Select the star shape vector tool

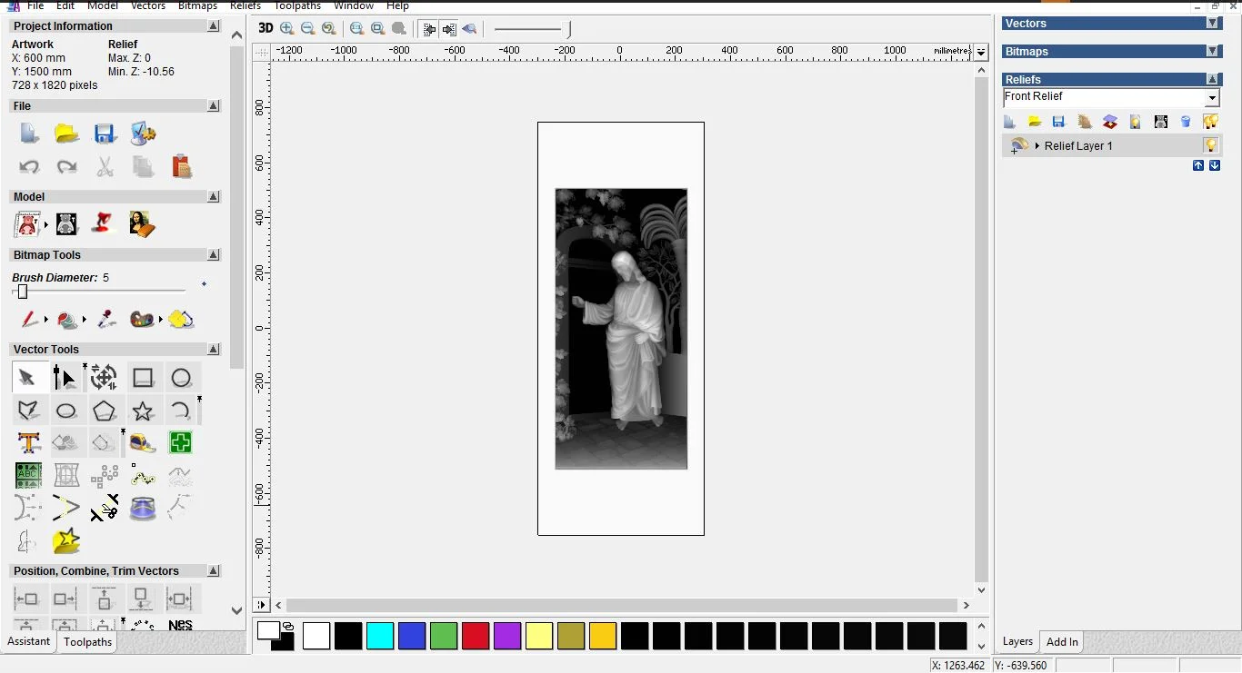coord(143,411)
